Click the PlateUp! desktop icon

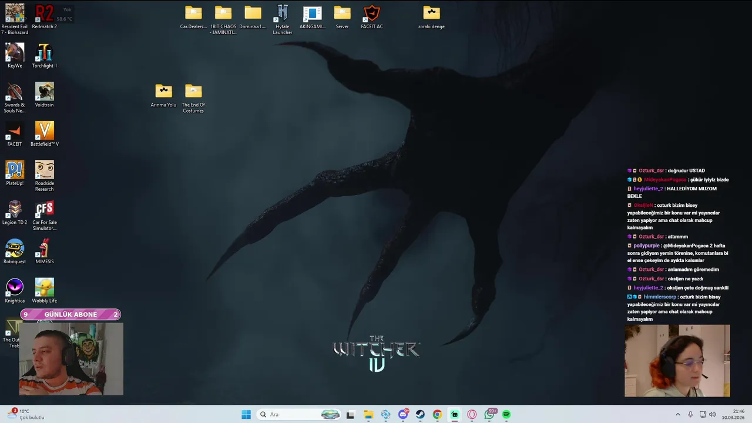pos(15,173)
